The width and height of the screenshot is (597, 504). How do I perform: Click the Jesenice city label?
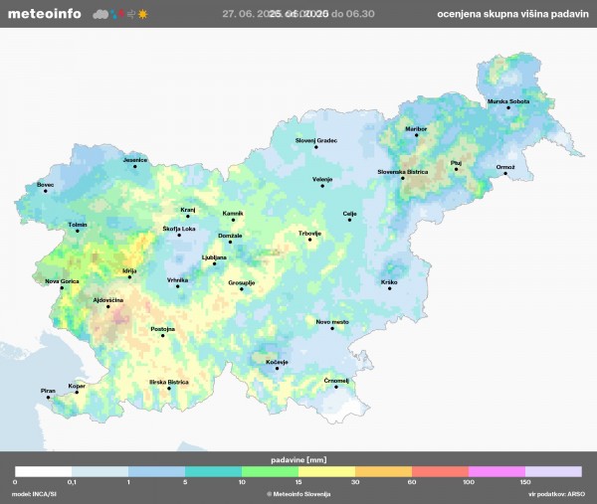point(135,160)
